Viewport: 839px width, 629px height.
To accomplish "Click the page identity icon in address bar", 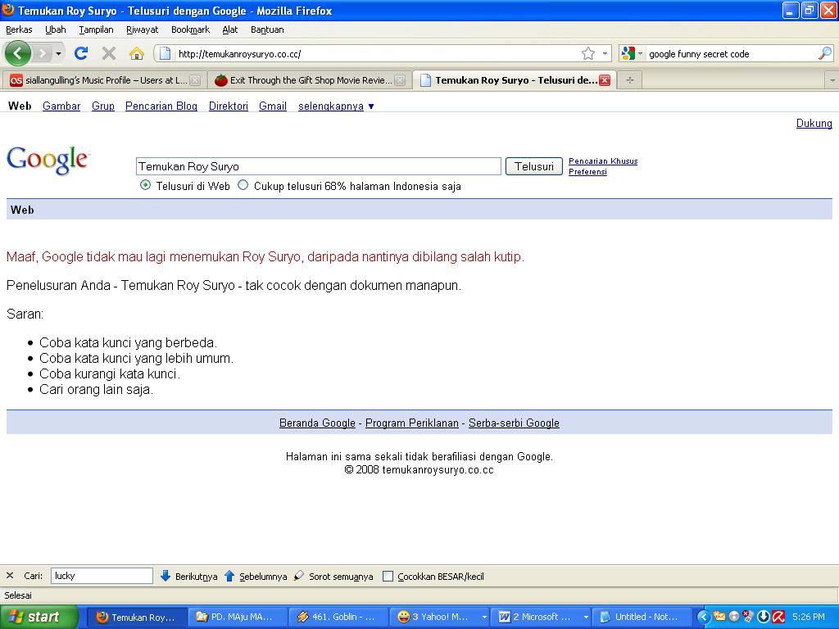I will 166,53.
